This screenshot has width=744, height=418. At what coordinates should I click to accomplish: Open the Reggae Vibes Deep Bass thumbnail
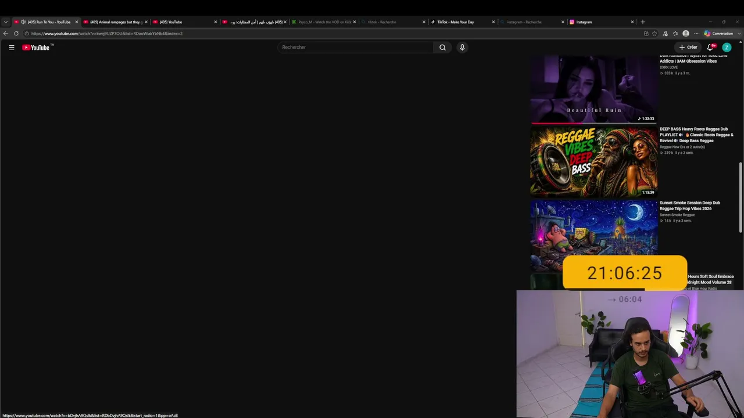pyautogui.click(x=593, y=162)
